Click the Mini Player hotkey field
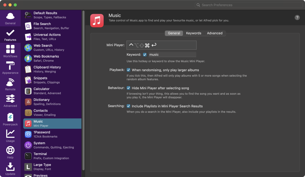The image size is (305, 177). [x=161, y=45]
